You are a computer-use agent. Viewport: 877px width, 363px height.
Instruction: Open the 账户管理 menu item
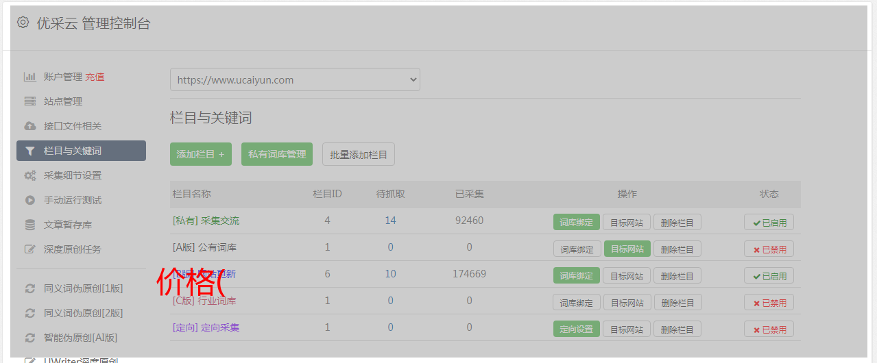point(63,77)
